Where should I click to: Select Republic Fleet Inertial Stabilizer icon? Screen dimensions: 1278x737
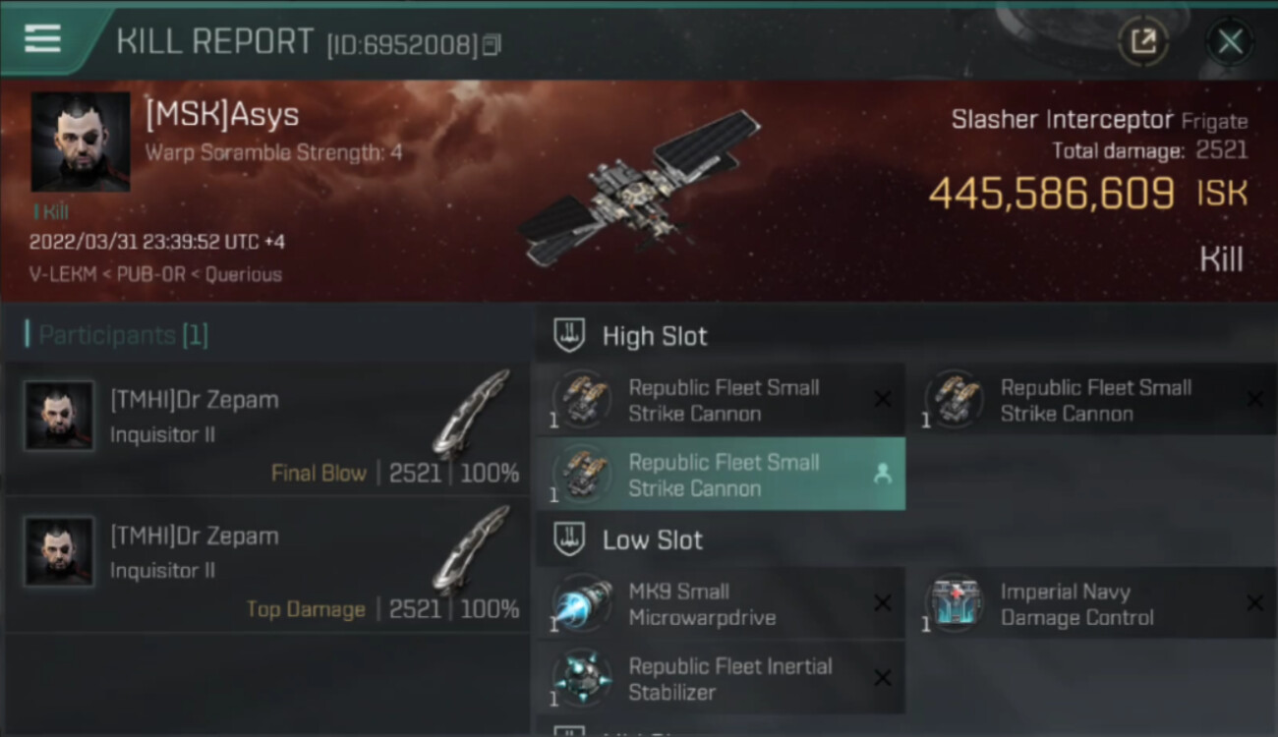[x=582, y=678]
